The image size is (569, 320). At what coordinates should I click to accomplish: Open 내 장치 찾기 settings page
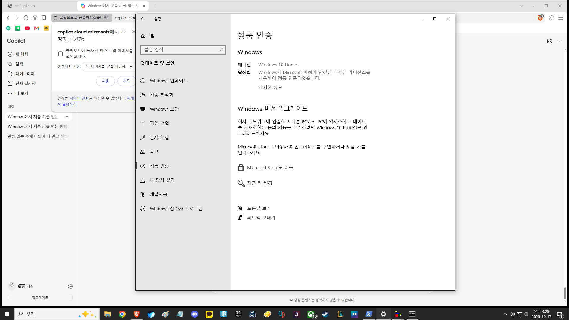(183, 180)
